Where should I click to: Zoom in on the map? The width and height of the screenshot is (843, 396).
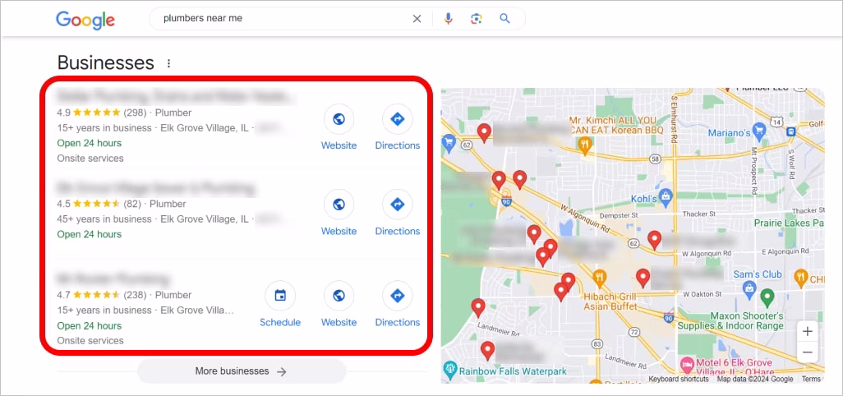(x=807, y=332)
